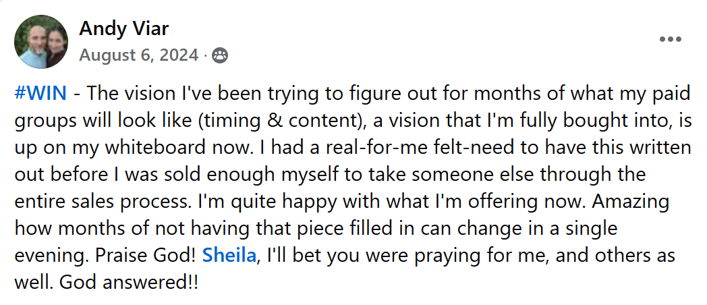707x305 pixels.
Task: Select the blue #WIN tag in post
Action: coord(41,93)
